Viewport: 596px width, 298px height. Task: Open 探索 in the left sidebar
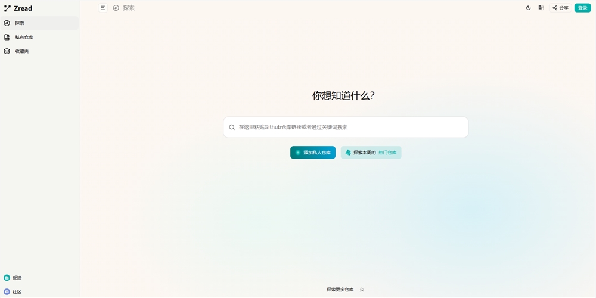pyautogui.click(x=20, y=23)
